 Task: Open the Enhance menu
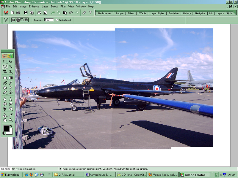34,7
